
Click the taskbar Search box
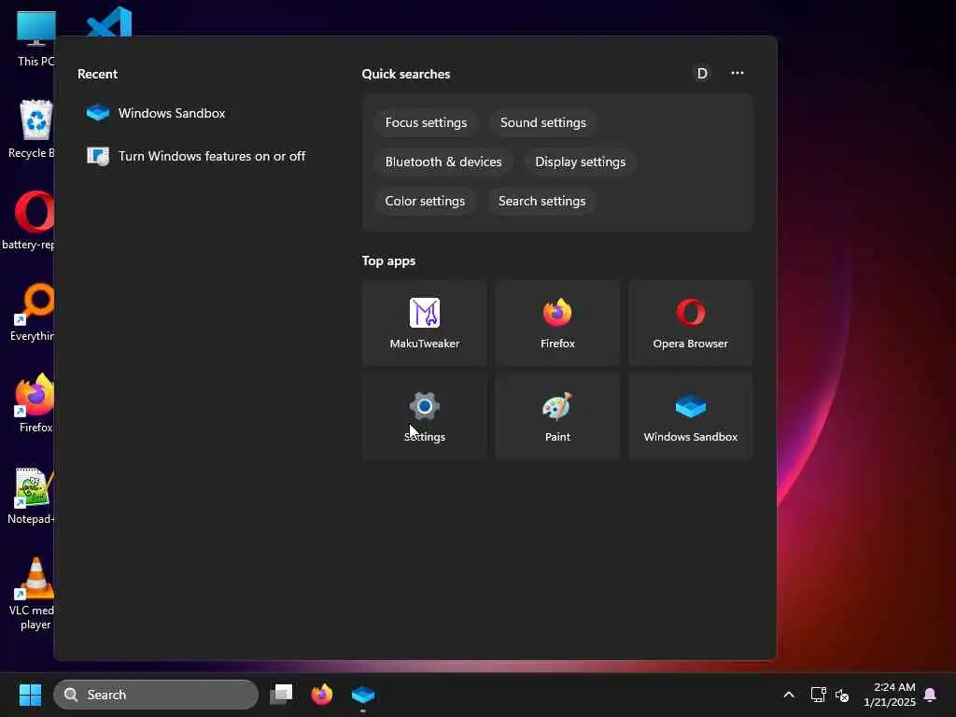[156, 695]
